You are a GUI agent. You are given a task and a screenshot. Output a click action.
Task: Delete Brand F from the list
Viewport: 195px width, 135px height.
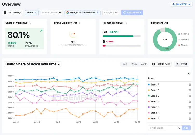pos(190,113)
